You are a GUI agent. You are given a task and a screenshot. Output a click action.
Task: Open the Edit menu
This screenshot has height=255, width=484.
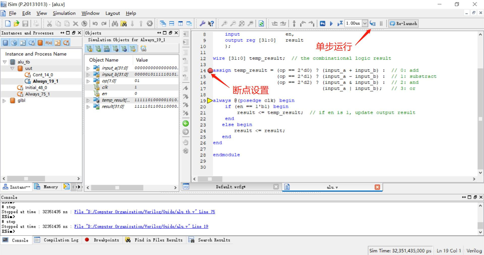[x=26, y=13]
